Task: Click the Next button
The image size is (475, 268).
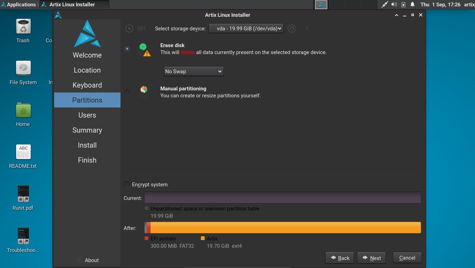Action: point(371,258)
